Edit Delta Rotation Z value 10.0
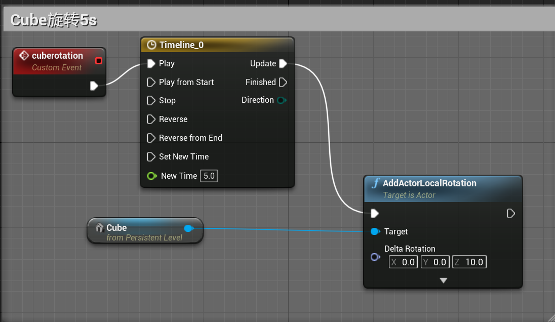The width and height of the screenshot is (555, 322). (x=469, y=262)
